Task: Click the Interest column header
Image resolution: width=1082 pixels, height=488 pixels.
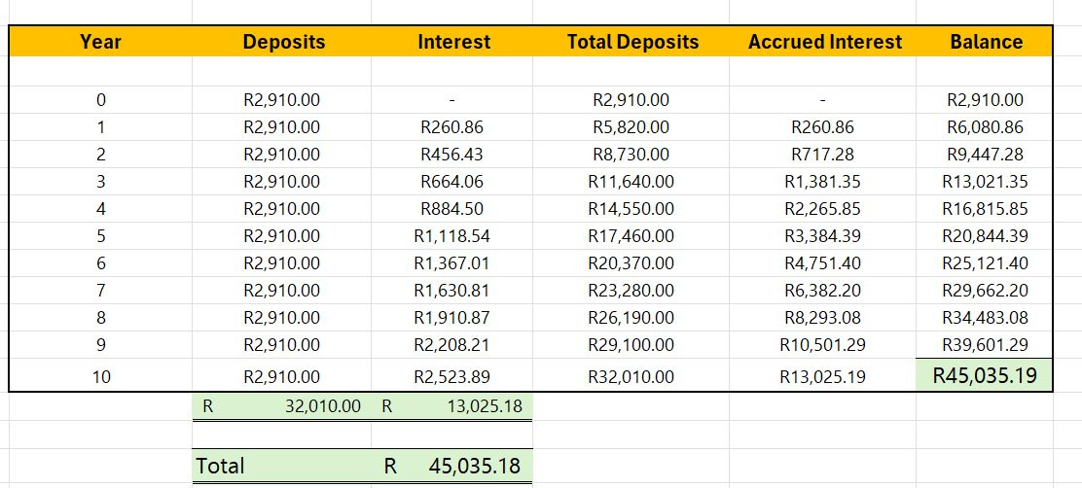Action: (x=452, y=42)
